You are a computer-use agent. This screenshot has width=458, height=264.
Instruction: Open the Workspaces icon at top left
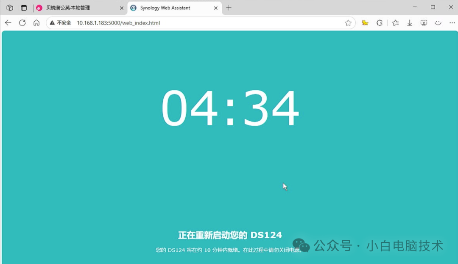[x=9, y=7]
